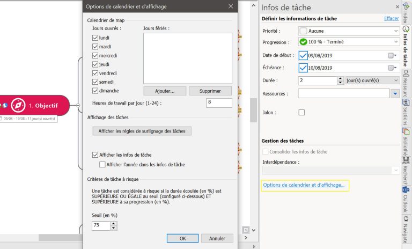
Task: Open the jour(s) ouvré(s) duration unit dropdown
Action: pyautogui.click(x=372, y=80)
